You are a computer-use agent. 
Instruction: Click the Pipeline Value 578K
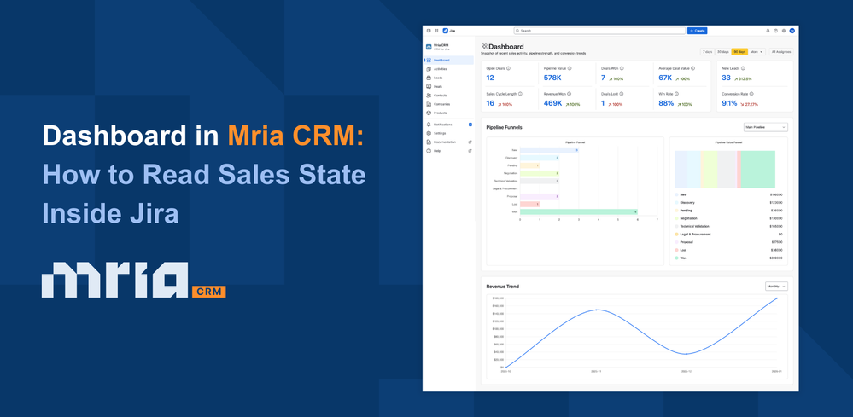click(x=553, y=78)
